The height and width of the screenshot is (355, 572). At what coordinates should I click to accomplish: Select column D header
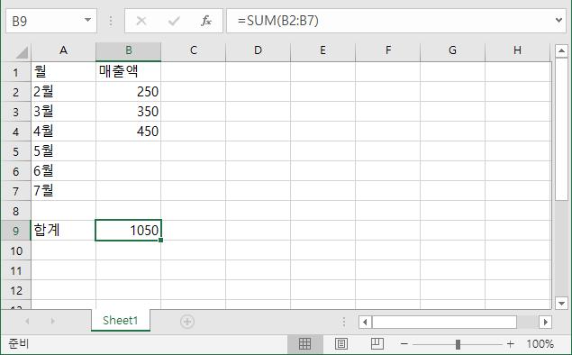click(258, 50)
